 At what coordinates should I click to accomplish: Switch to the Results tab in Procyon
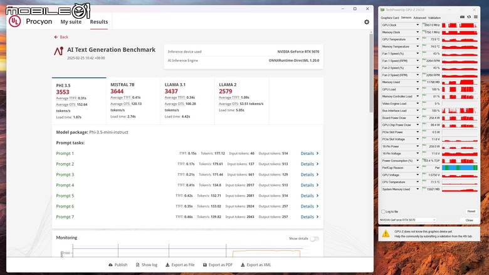tap(99, 22)
